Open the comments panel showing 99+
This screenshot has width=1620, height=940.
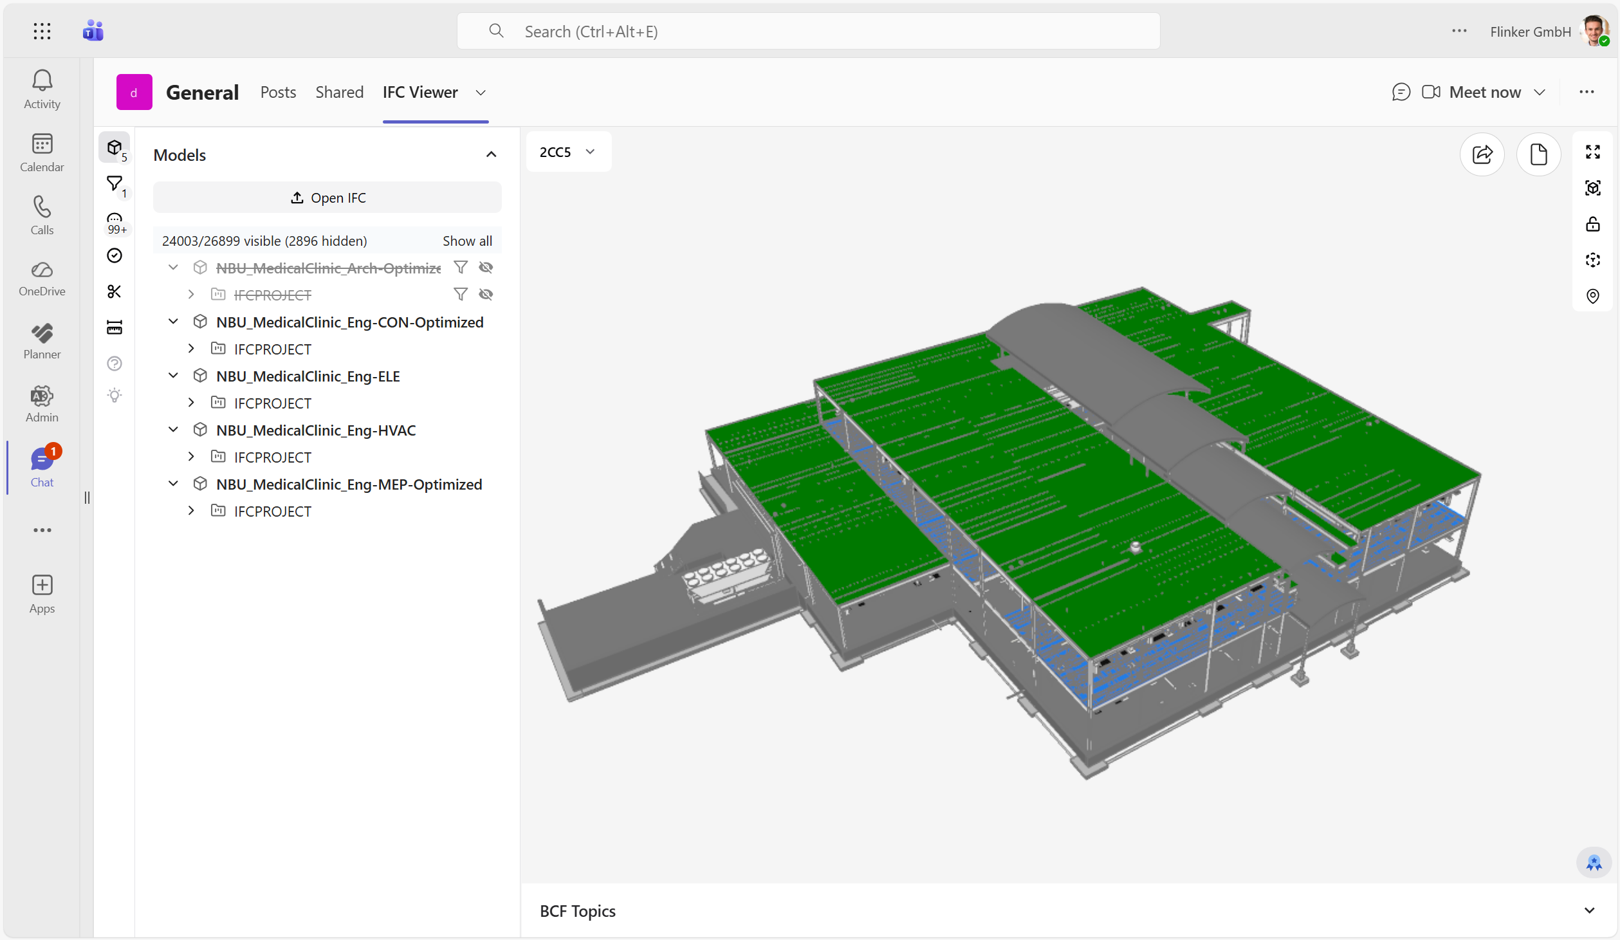(115, 220)
